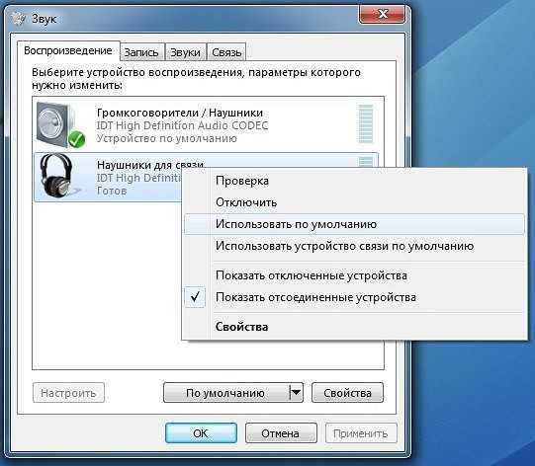Click the Звук window title icon
535x466 pixels.
19,19
